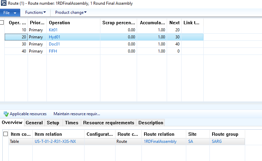Open the SARG route group link
The image size is (262, 161).
click(217, 141)
